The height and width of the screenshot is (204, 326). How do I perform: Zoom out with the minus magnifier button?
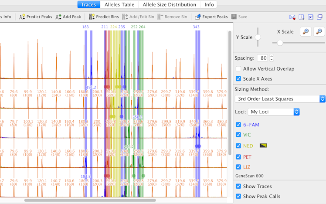(x=320, y=32)
